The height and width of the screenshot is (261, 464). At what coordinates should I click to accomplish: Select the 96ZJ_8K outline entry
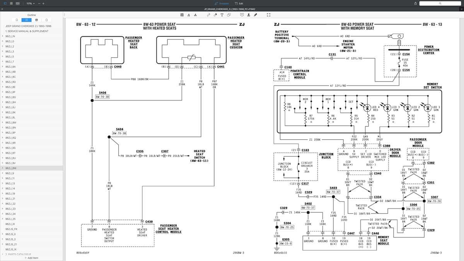coord(10,112)
